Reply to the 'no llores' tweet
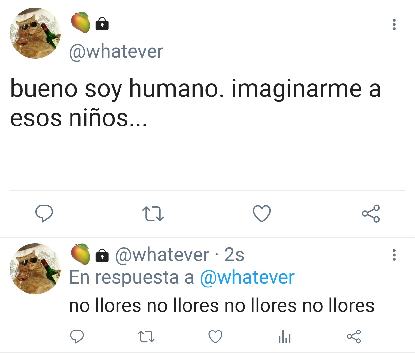This screenshot has width=415, height=353. pyautogui.click(x=77, y=336)
